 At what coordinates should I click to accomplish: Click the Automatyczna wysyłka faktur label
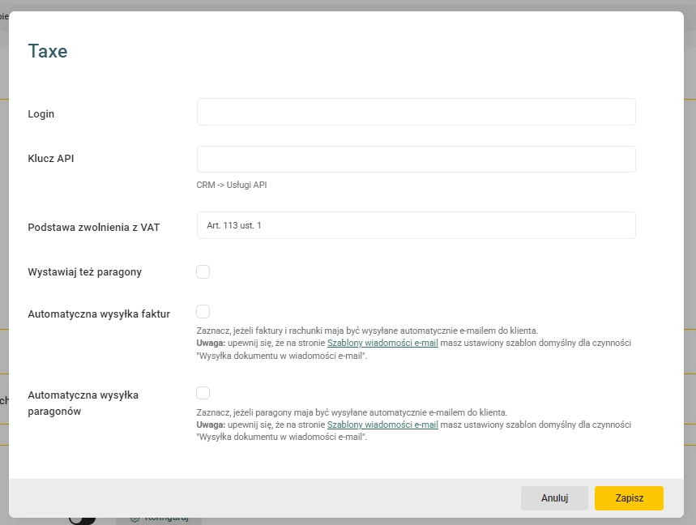(99, 314)
